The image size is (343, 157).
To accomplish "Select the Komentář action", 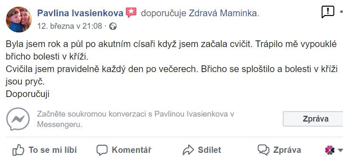I will [131, 150].
